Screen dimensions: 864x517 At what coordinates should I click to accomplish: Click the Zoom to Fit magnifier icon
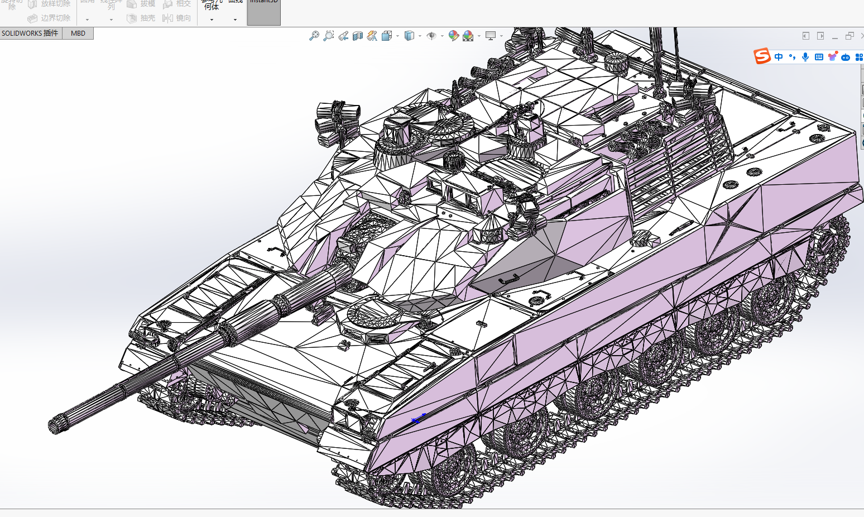pos(314,36)
